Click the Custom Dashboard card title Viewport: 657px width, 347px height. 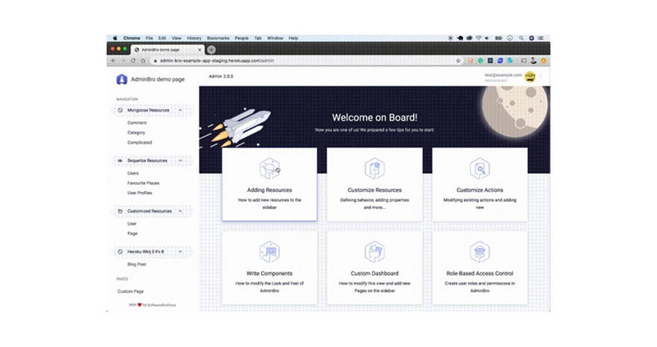coord(374,273)
